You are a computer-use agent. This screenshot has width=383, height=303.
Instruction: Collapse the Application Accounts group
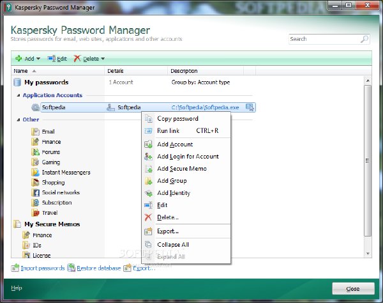pos(19,95)
